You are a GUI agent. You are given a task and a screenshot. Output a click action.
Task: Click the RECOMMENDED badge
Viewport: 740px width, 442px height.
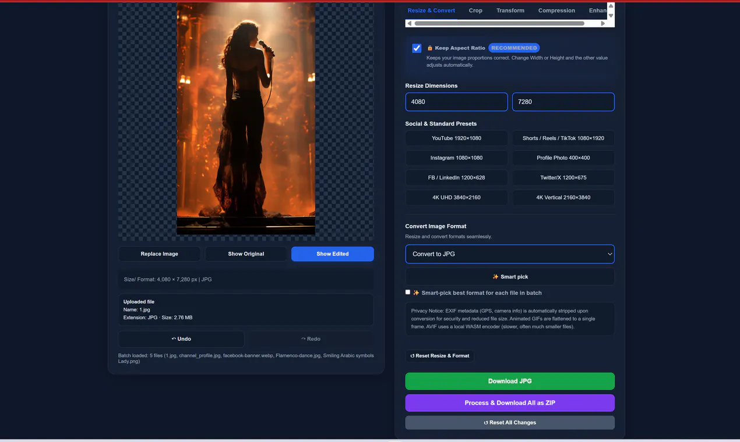click(x=514, y=48)
